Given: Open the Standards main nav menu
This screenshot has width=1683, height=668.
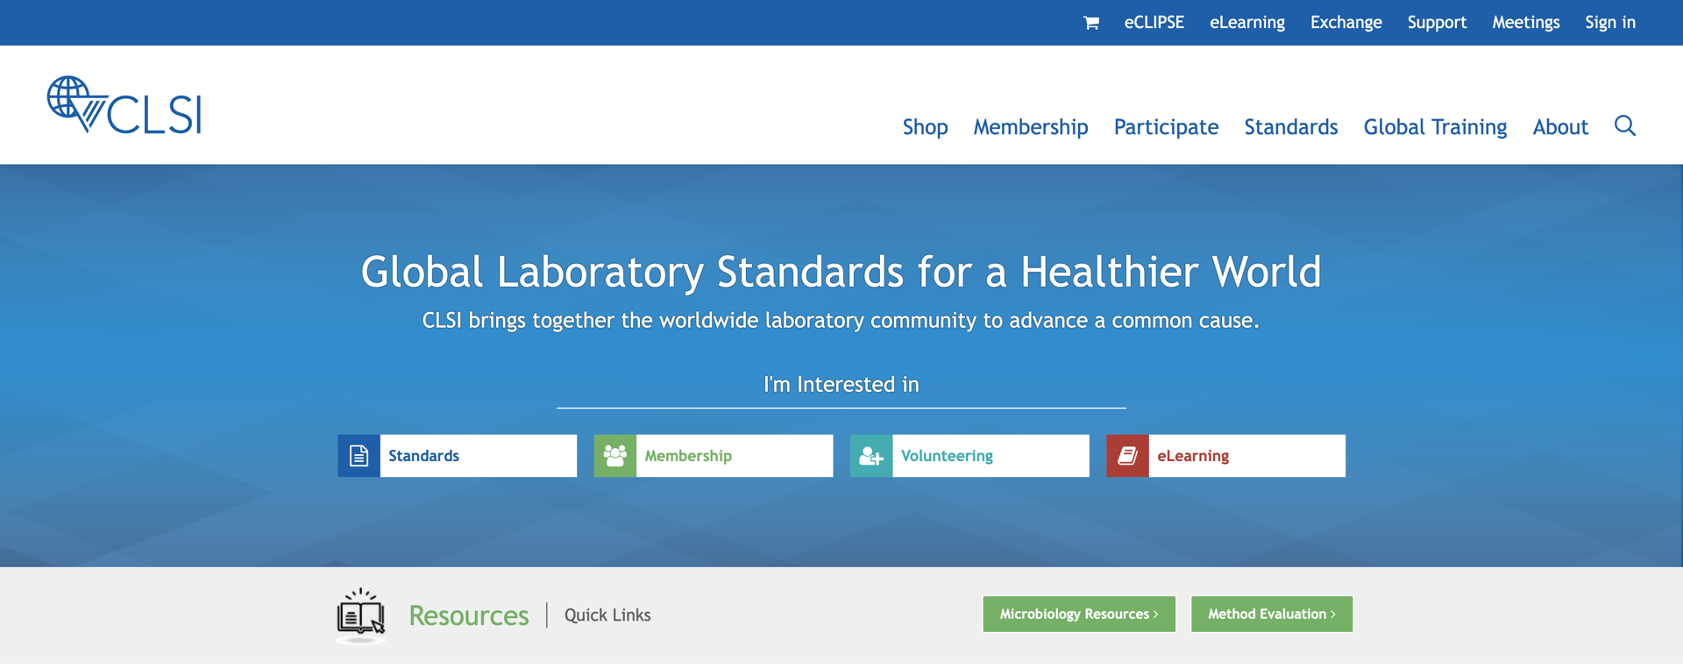Looking at the screenshot, I should click(1290, 127).
